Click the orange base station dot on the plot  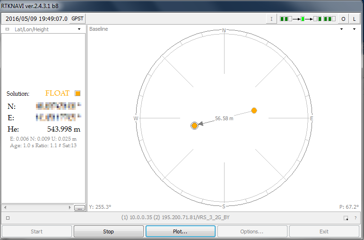254,110
